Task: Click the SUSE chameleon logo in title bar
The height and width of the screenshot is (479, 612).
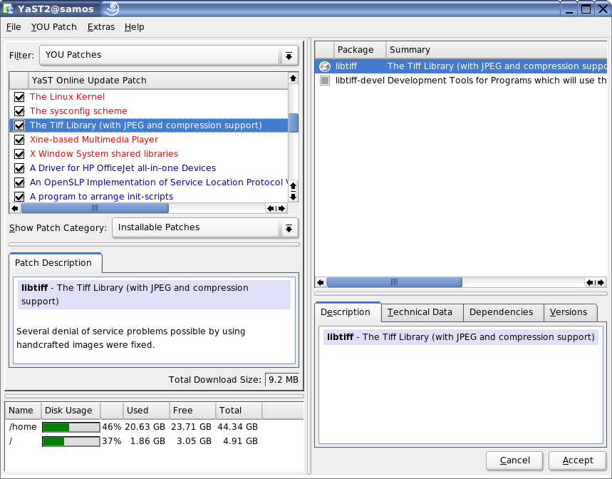Action: click(x=112, y=9)
